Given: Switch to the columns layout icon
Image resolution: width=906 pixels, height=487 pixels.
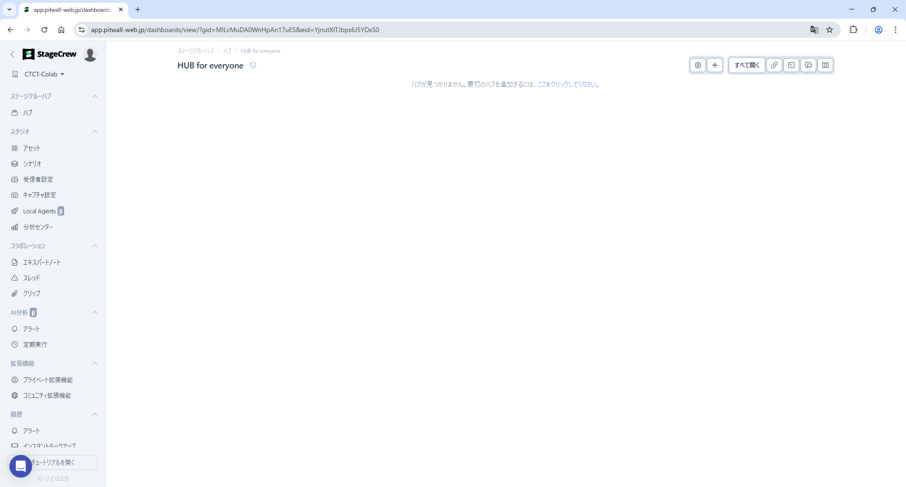Looking at the screenshot, I should (825, 65).
